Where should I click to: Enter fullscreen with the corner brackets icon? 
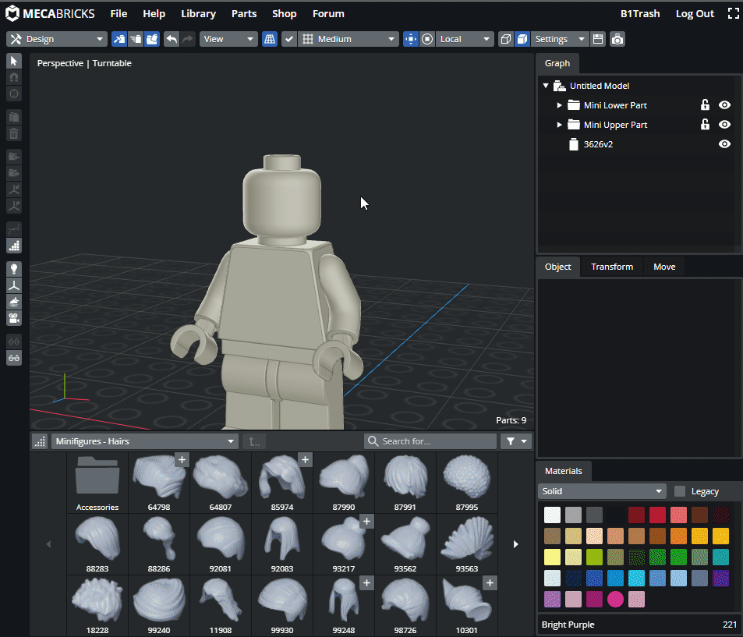click(x=733, y=14)
